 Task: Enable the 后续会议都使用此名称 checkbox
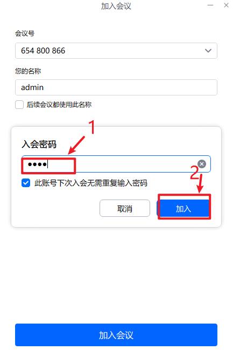point(19,105)
